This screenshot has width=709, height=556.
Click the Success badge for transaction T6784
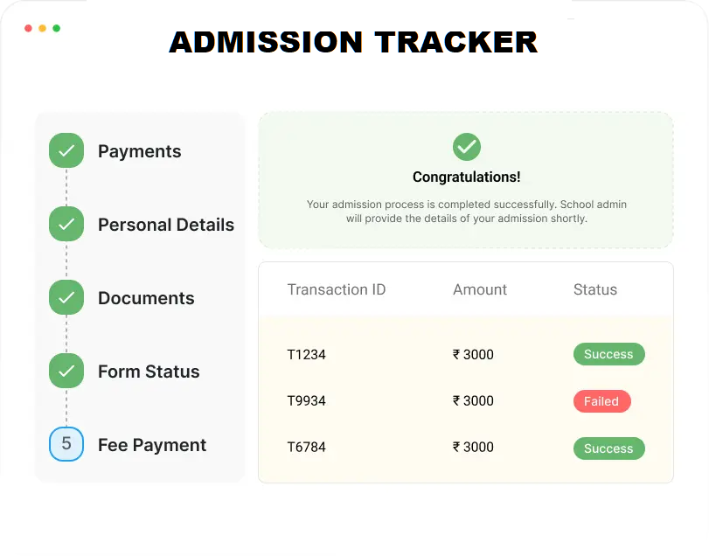608,448
